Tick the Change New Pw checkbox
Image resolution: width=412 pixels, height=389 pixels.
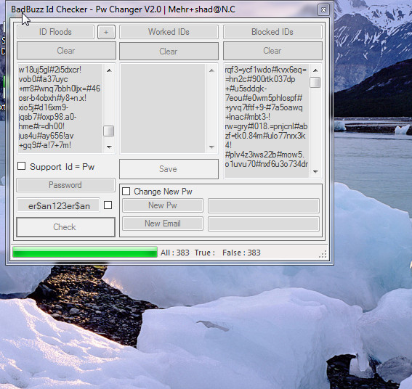[x=126, y=191]
